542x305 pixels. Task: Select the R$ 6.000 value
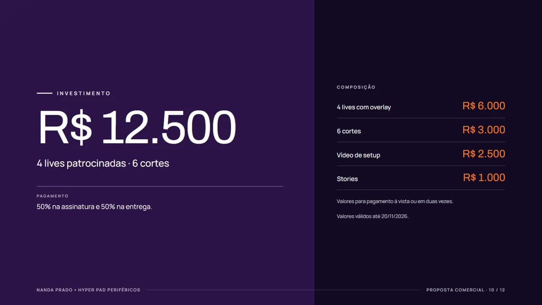click(x=484, y=106)
